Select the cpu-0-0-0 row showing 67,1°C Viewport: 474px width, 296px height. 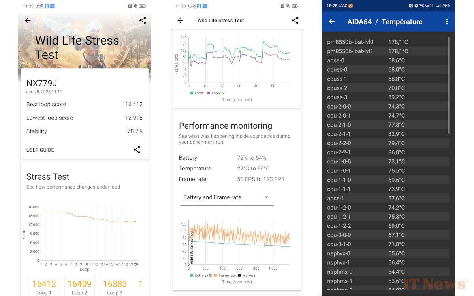(387, 235)
